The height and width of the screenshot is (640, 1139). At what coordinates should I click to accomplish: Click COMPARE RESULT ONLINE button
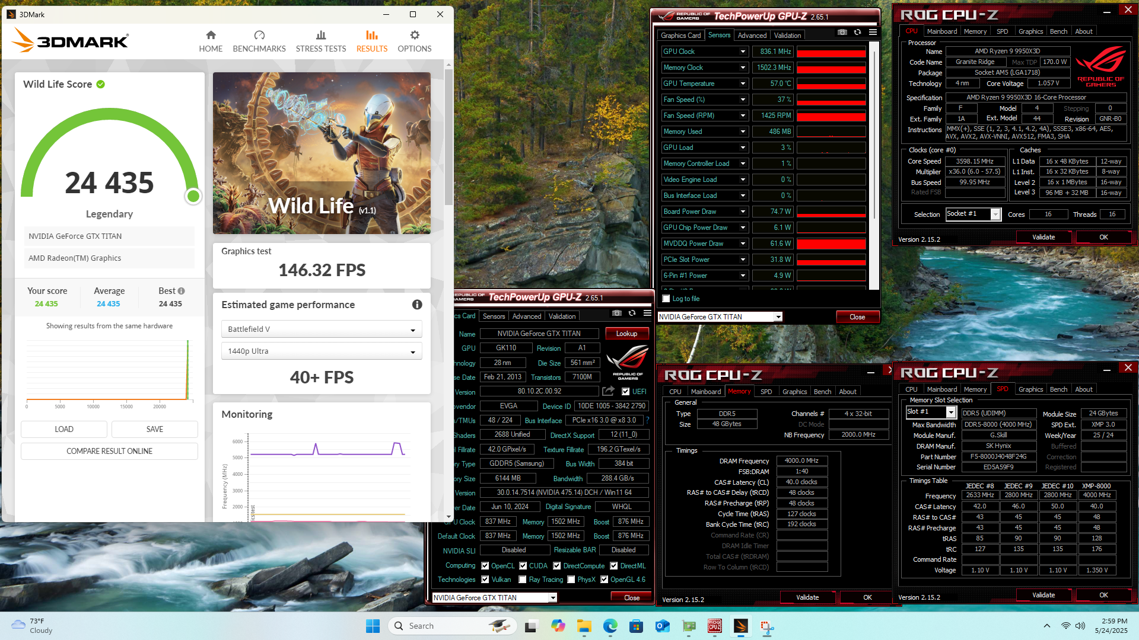coord(110,451)
